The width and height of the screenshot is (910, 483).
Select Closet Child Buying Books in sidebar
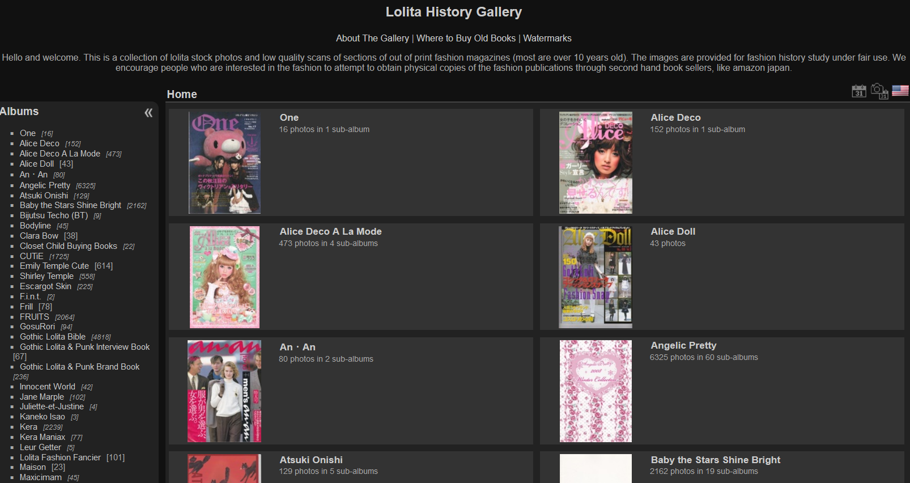coord(69,246)
